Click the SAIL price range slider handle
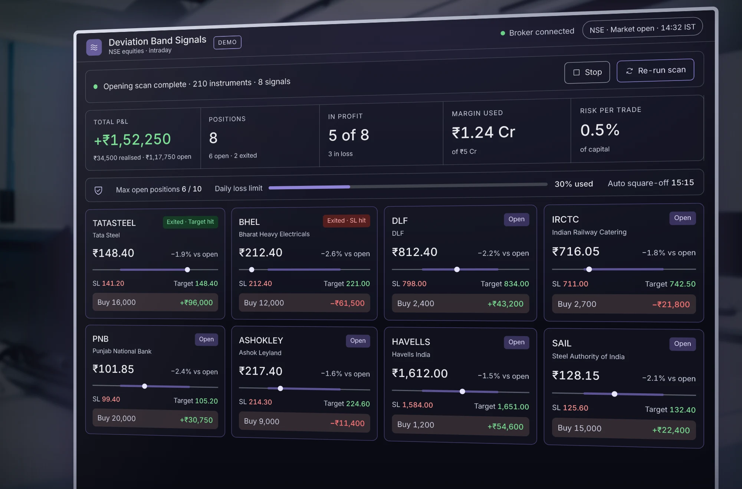This screenshot has width=742, height=489. (614, 394)
